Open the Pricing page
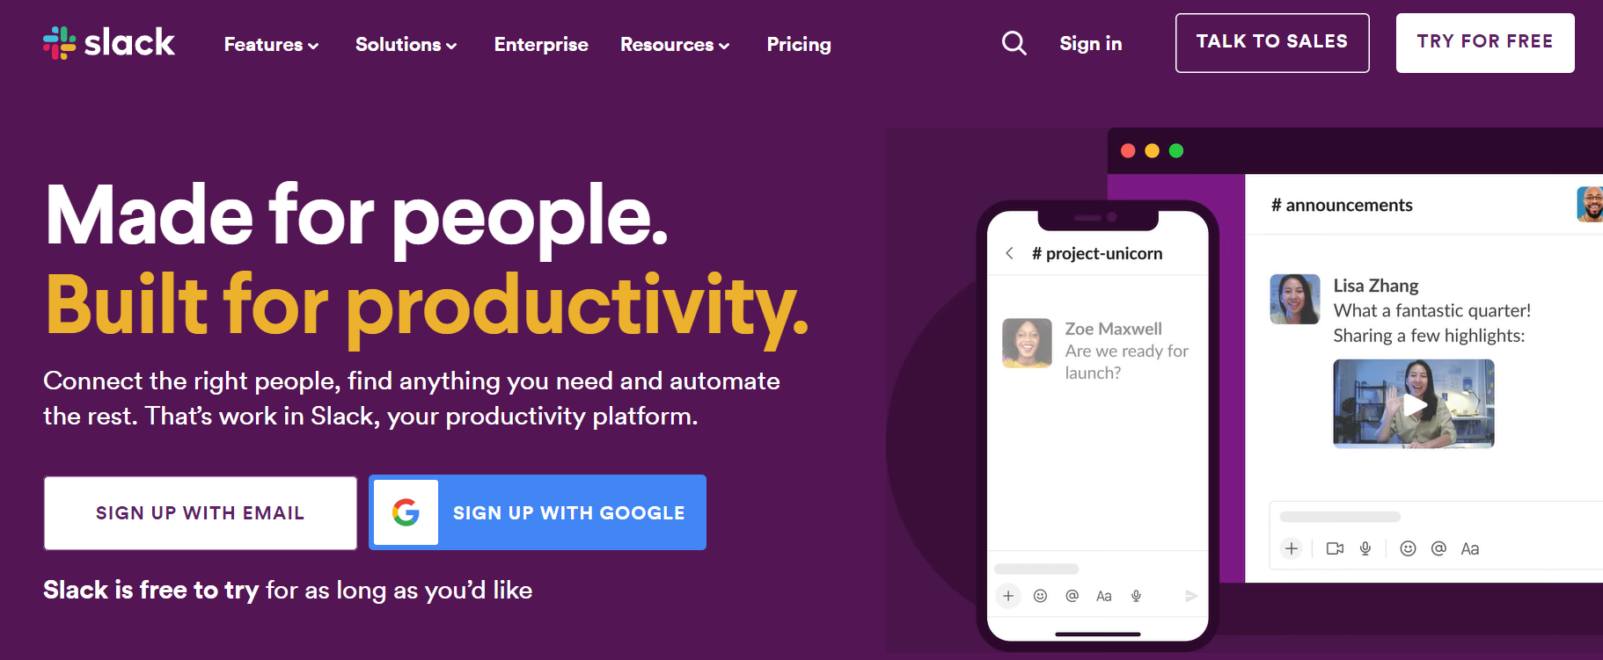This screenshot has height=660, width=1603. tap(799, 44)
